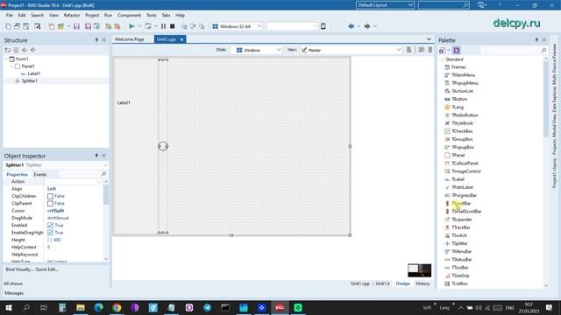The image size is (561, 315).
Task: Collapse Form1 node in Structure tree
Action: coord(6,59)
